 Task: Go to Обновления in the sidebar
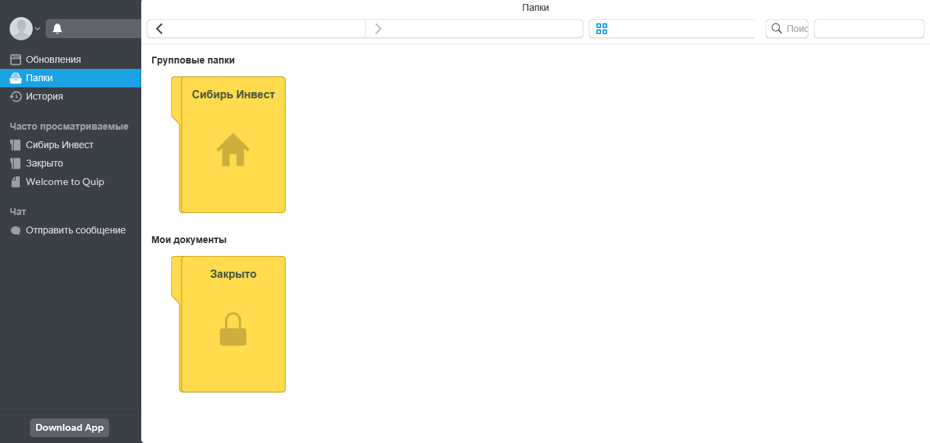click(70, 59)
